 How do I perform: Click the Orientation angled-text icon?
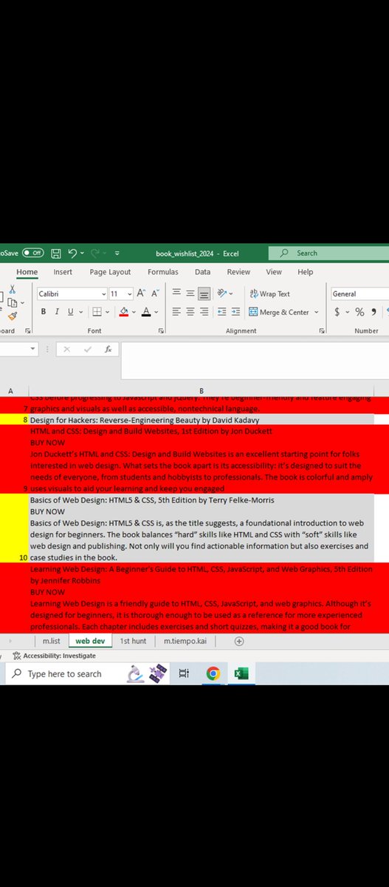click(222, 293)
